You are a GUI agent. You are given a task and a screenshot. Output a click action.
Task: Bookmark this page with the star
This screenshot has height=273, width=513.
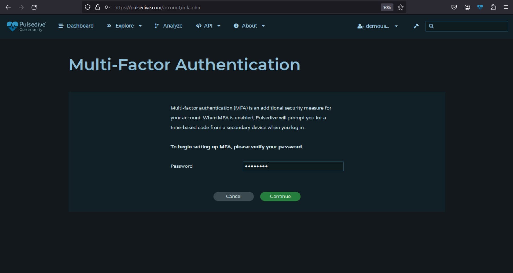point(401,7)
